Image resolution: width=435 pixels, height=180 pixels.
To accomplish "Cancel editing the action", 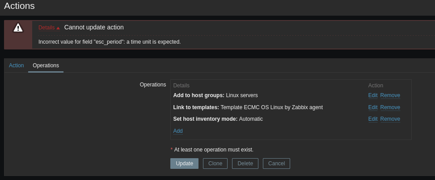I will [x=276, y=164].
